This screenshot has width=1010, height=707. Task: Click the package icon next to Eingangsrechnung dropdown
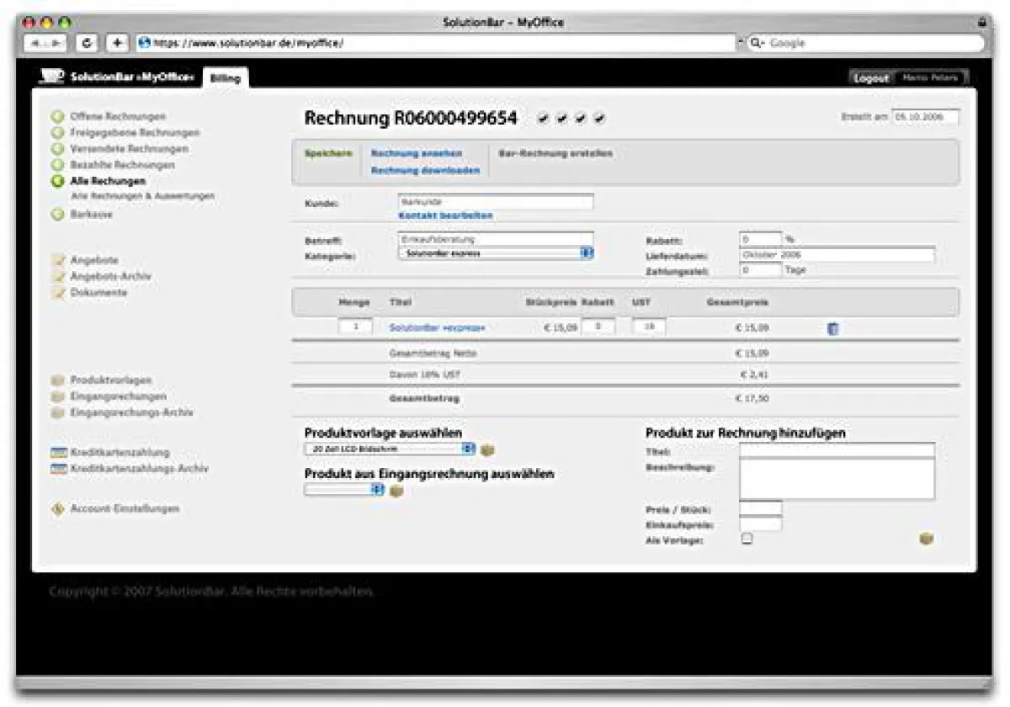(396, 488)
